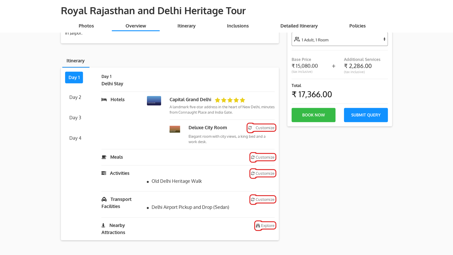
Task: Click the plus sign between the prices
Action: pos(334,66)
